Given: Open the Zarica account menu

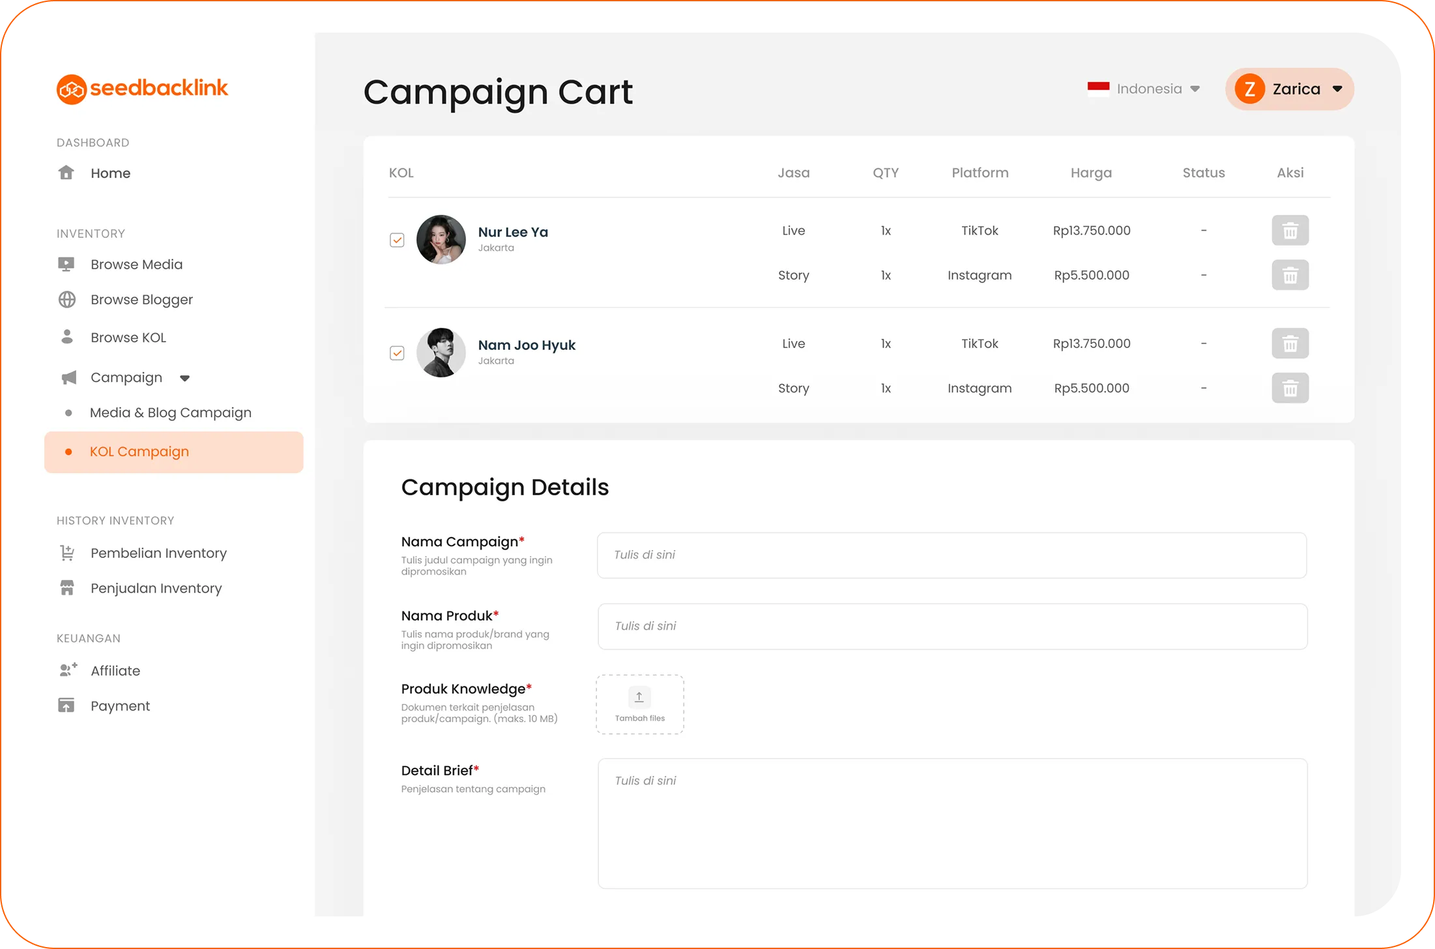Looking at the screenshot, I should coord(1289,89).
